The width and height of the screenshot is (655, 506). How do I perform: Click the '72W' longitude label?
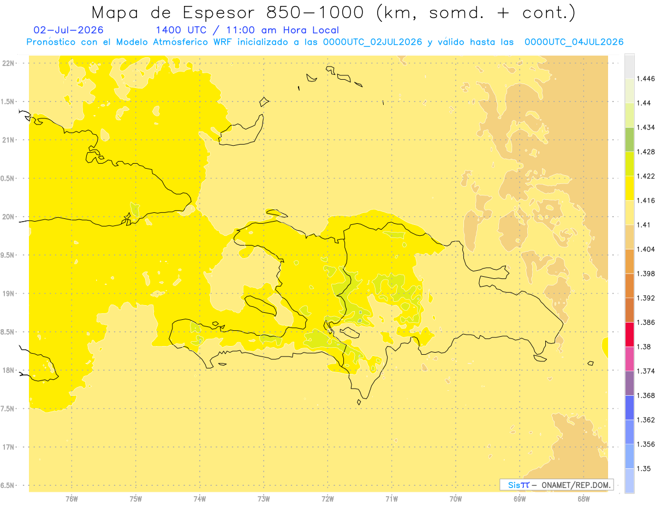tap(327, 499)
